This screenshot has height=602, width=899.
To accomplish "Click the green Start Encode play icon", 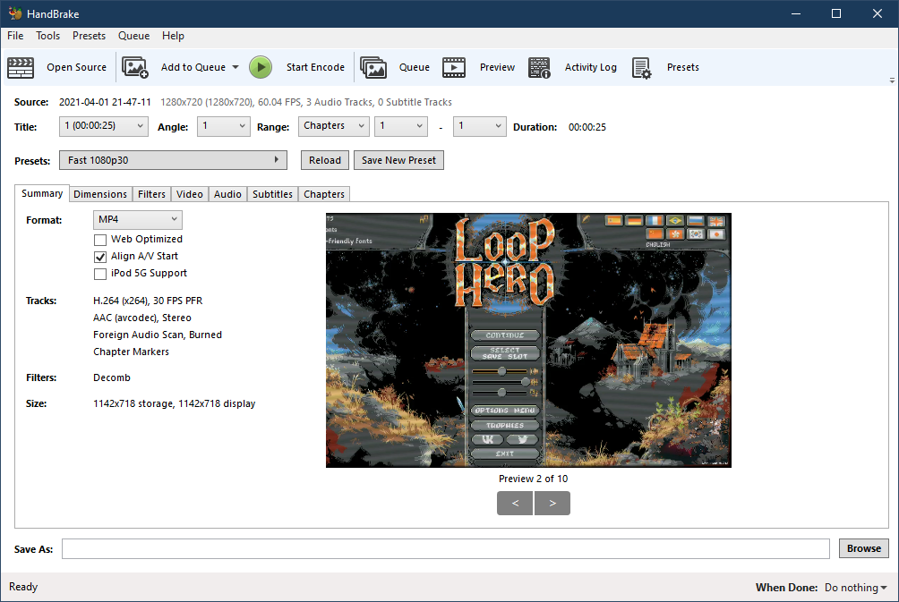I will pyautogui.click(x=261, y=68).
